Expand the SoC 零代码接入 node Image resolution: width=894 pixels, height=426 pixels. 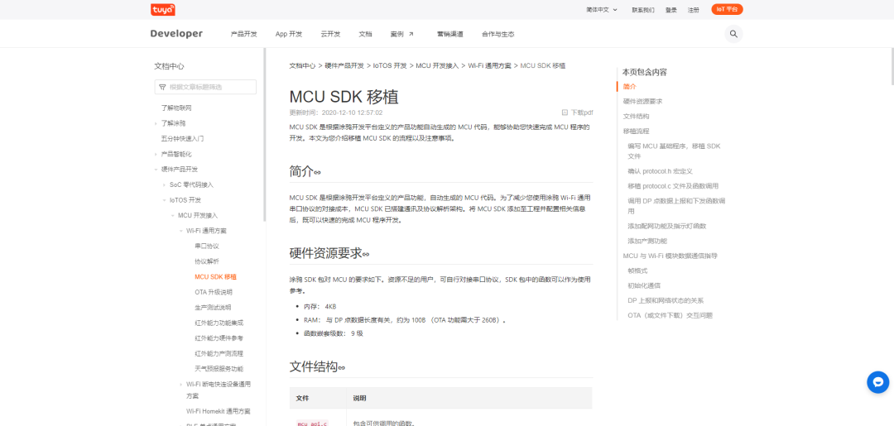click(x=165, y=185)
